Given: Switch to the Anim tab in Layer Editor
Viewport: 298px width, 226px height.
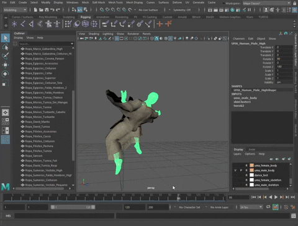Looking at the screenshot, I should 252,150.
